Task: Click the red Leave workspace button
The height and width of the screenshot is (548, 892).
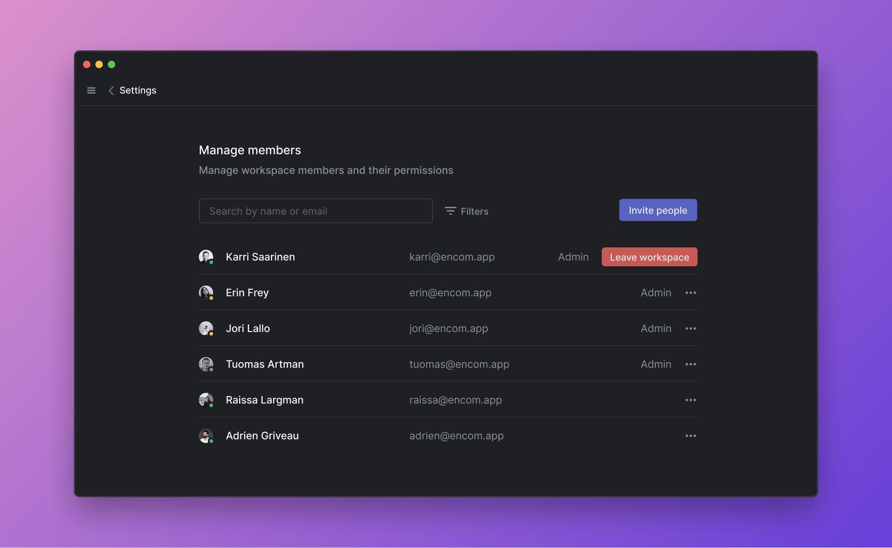Action: coord(649,257)
